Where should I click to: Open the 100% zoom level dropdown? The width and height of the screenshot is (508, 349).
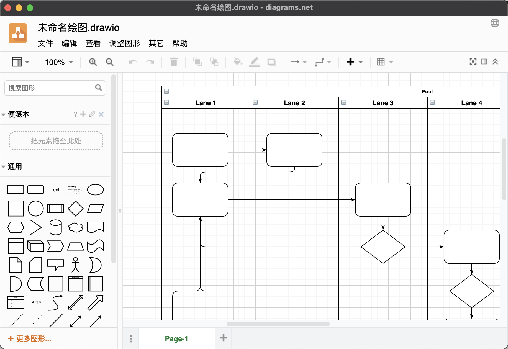click(59, 62)
